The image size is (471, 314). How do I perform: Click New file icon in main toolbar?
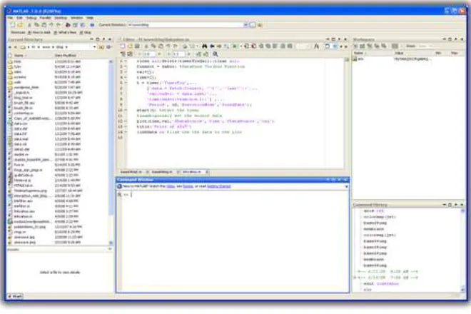pyautogui.click(x=13, y=25)
